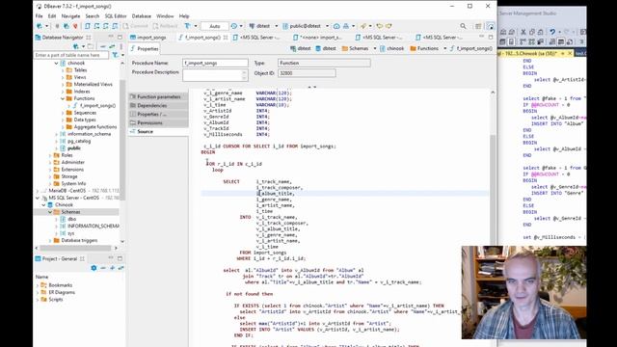Open the Dependencies section
Image resolution: width=617 pixels, height=347 pixels.
(x=158, y=105)
